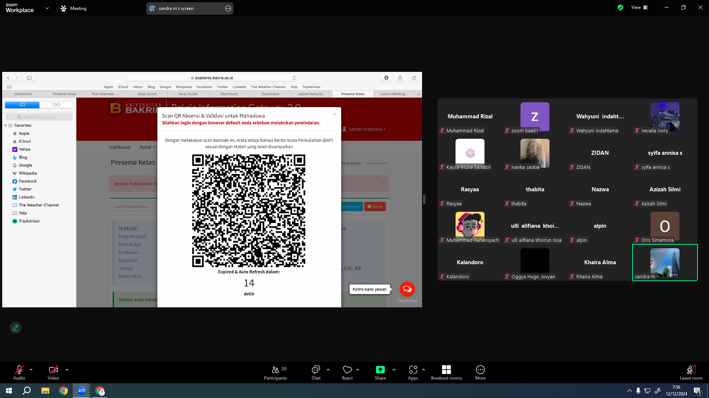Reload the academic.bakrie.ac.id page

point(294,78)
